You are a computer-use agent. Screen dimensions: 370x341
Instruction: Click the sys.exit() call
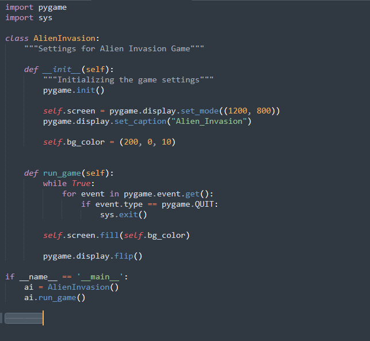click(x=124, y=215)
